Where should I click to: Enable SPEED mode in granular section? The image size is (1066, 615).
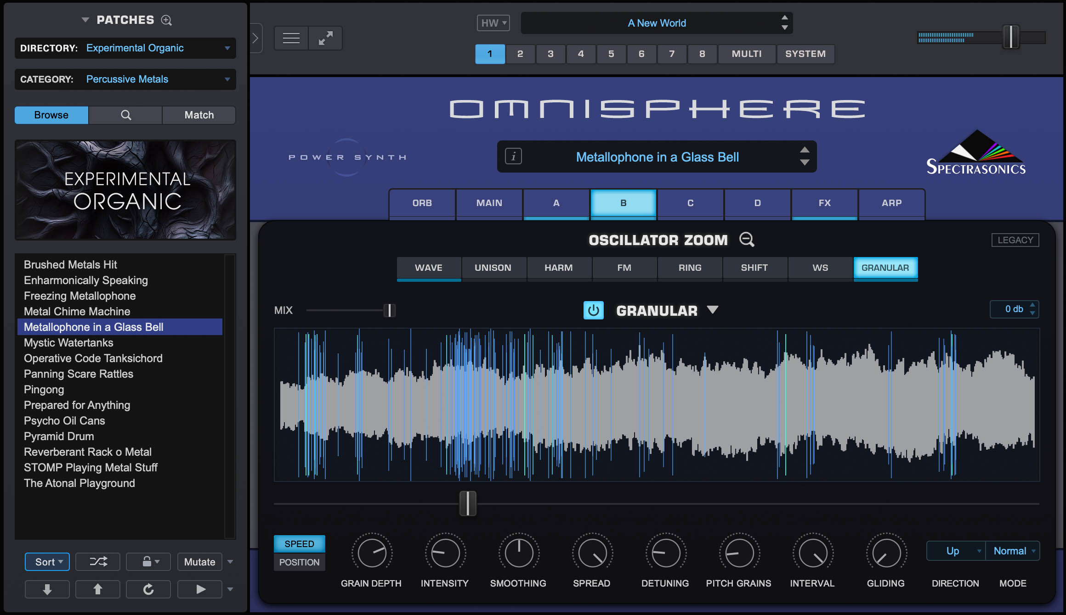tap(299, 543)
